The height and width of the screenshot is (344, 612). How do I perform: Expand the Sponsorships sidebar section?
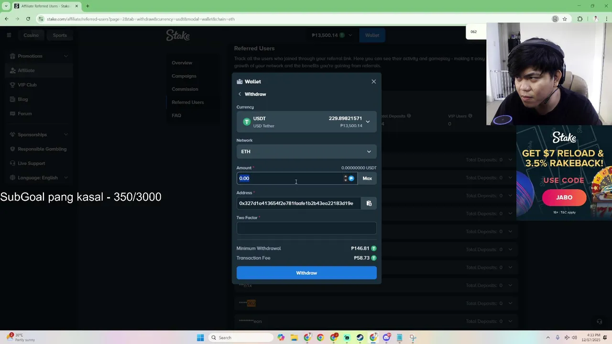tap(39, 134)
